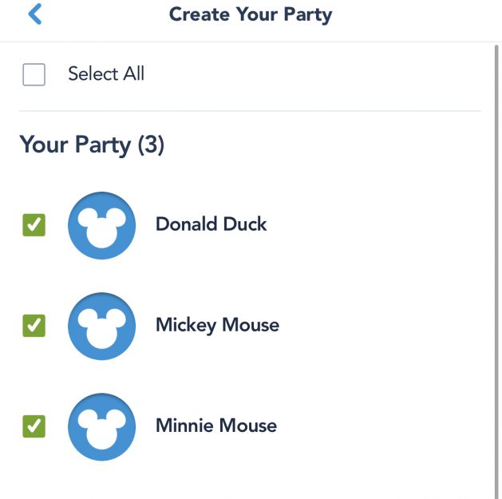
Task: Click the divider line under Select All
Action: click(x=250, y=111)
